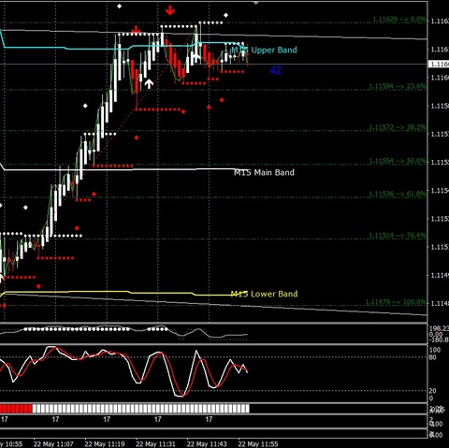Click the 22 May 11:31 time label

point(155,443)
